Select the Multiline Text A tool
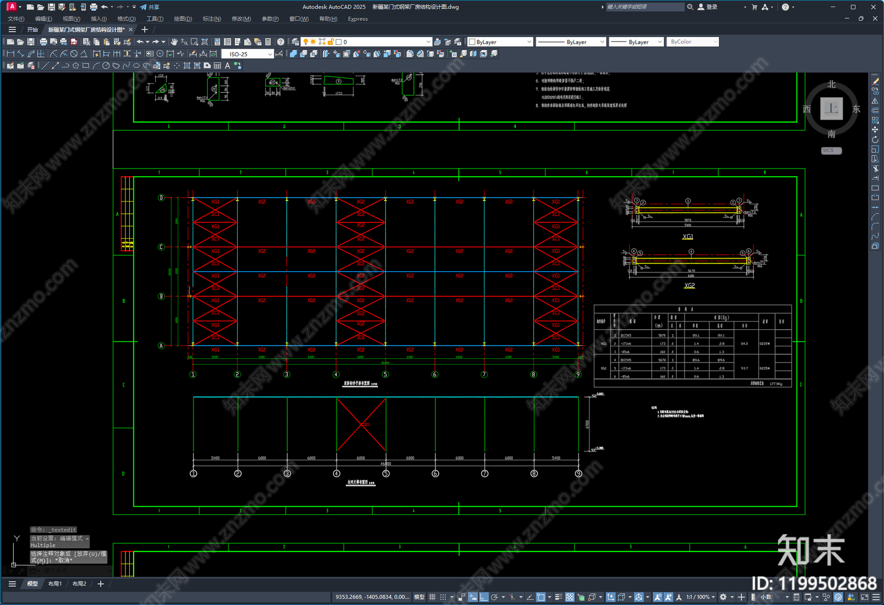This screenshot has height=605, width=884. 228,66
